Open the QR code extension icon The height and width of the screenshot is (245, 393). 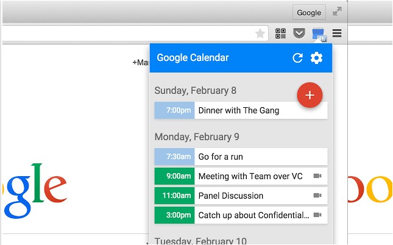[x=281, y=34]
